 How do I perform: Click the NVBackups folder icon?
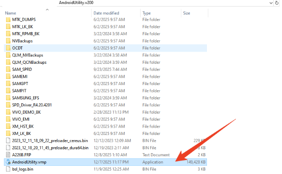[8, 41]
